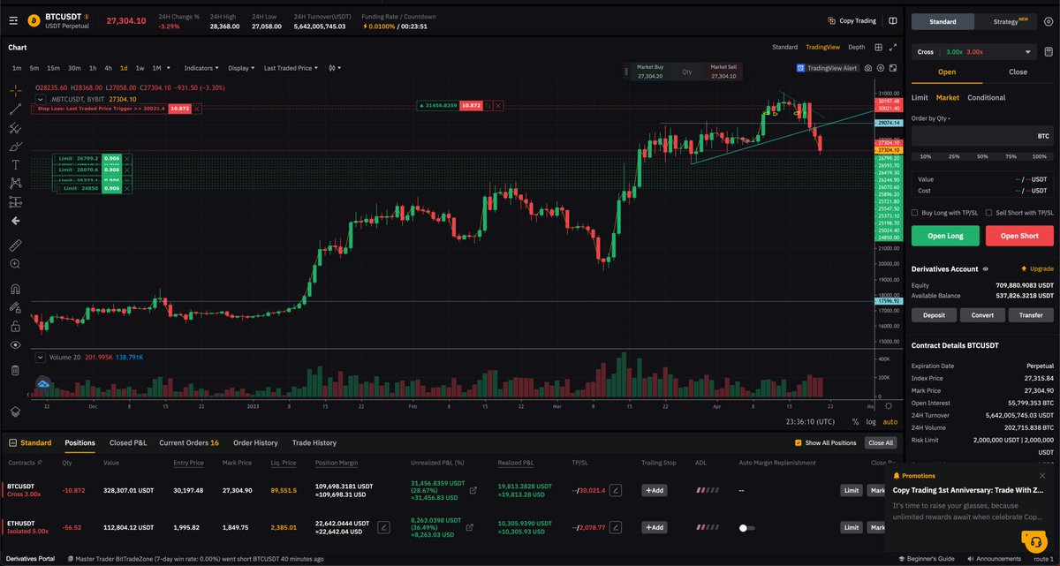Select 100% quantity on percentage slider
This screenshot has width=1060, height=566.
[x=1040, y=156]
